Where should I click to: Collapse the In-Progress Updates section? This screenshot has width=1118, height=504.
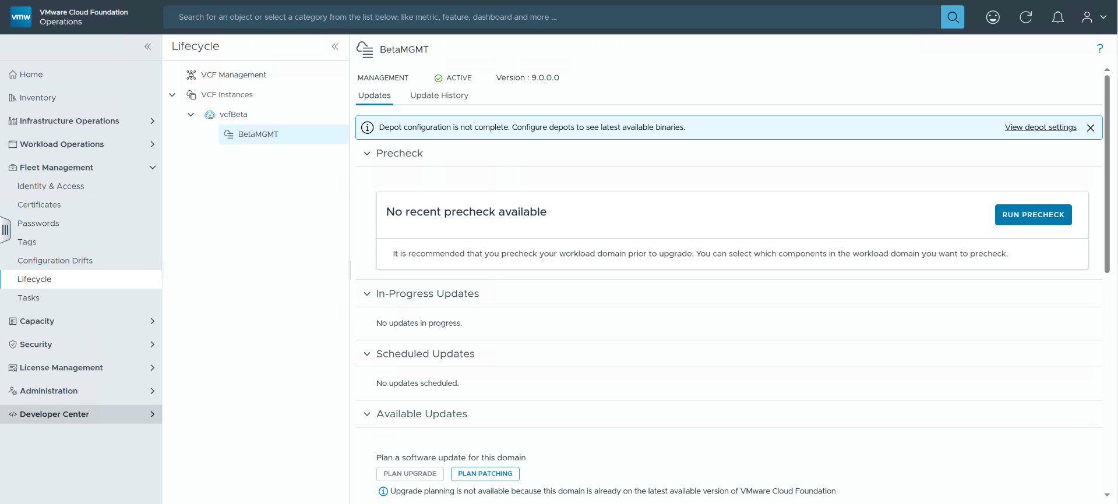pyautogui.click(x=367, y=294)
